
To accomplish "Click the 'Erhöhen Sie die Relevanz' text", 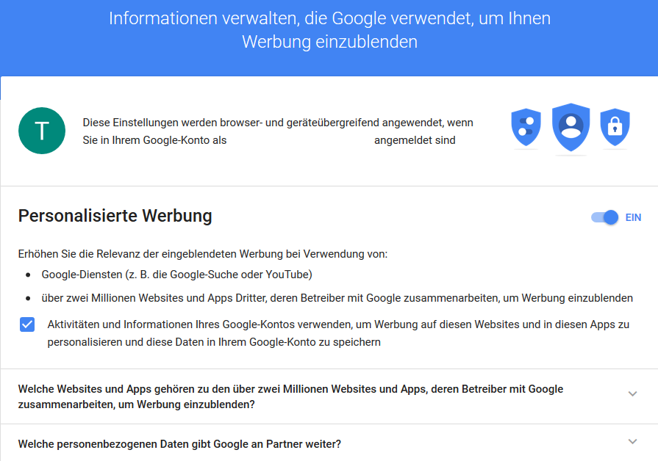I will click(203, 254).
